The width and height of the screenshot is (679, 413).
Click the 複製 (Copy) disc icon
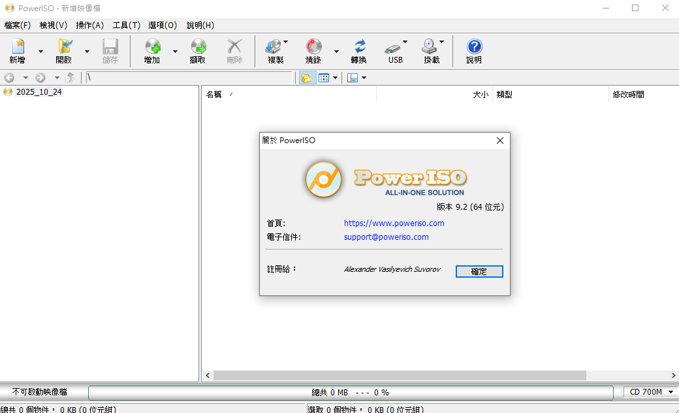274,47
